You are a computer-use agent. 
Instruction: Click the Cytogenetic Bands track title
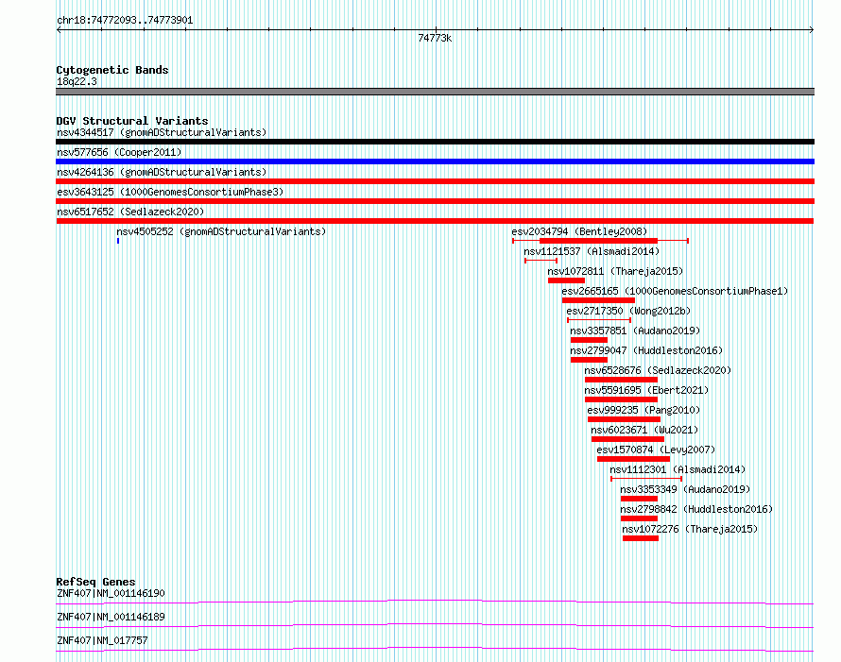[x=112, y=70]
